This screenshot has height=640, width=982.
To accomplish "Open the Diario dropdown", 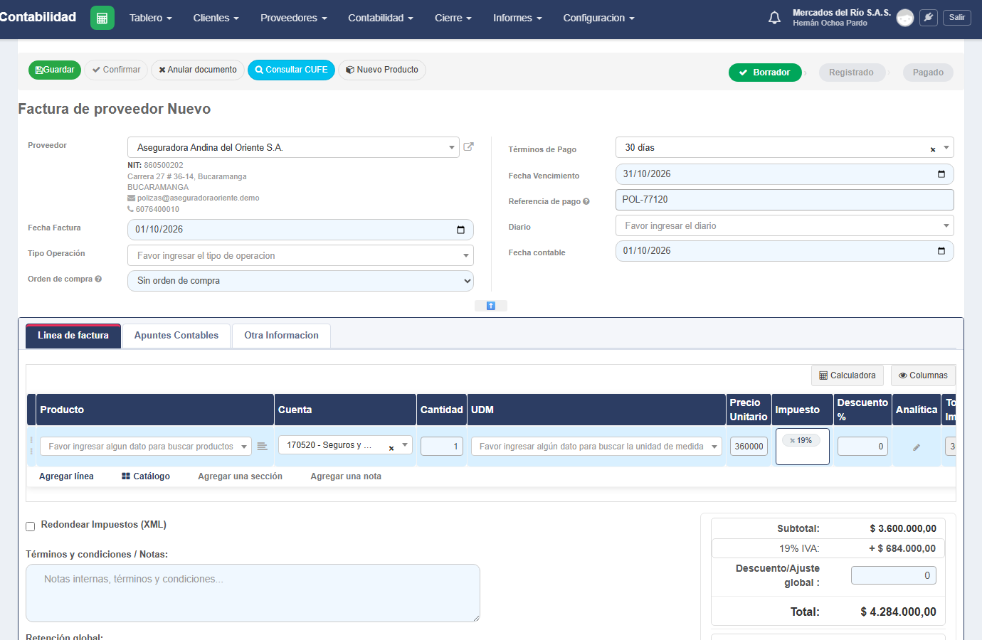I will (x=784, y=225).
